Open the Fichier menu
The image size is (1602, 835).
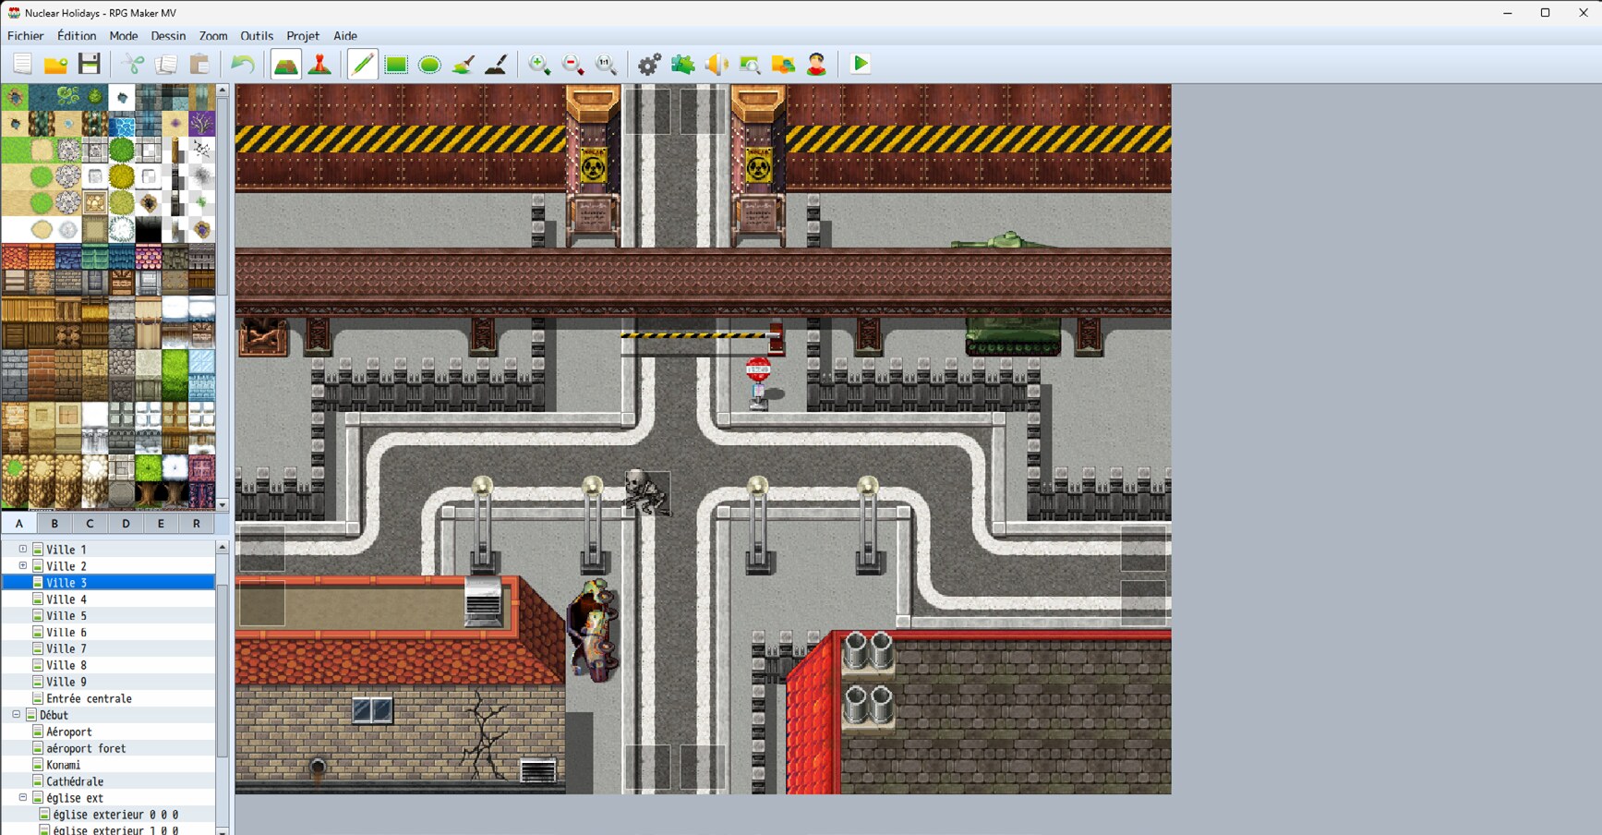26,36
